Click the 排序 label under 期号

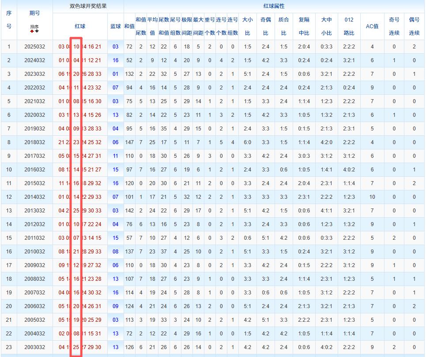[34, 26]
